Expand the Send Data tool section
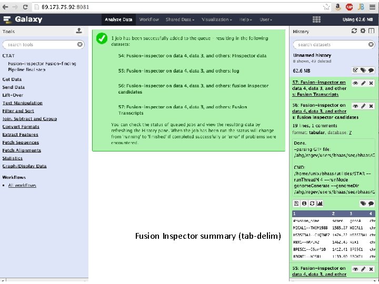Screen dimensions: 379x284 13,87
